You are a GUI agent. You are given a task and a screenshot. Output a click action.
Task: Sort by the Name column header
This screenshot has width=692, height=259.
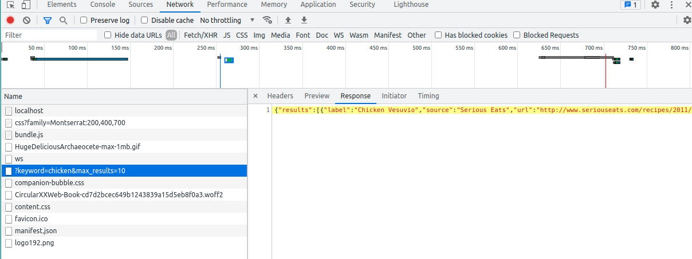pyautogui.click(x=124, y=97)
